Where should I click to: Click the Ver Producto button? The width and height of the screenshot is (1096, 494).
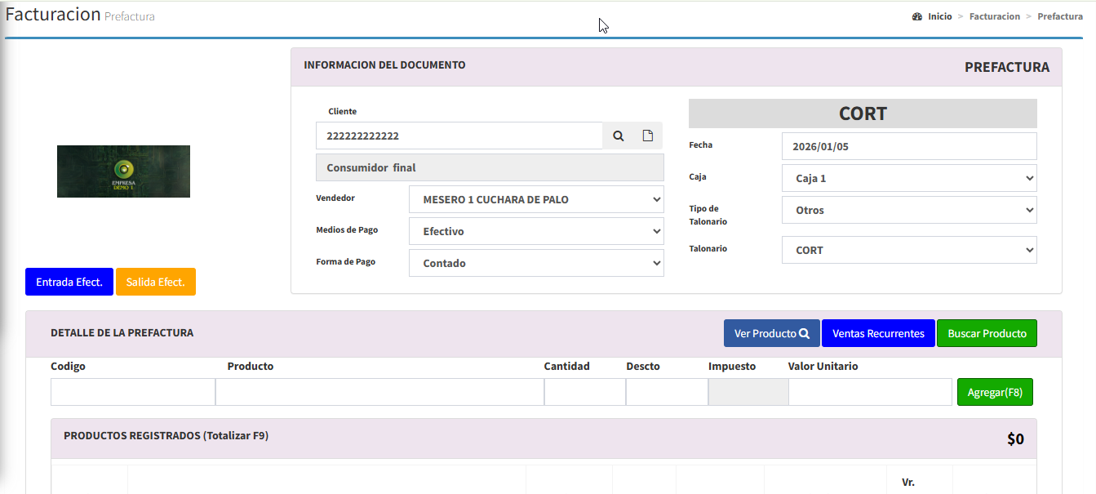[x=771, y=333]
